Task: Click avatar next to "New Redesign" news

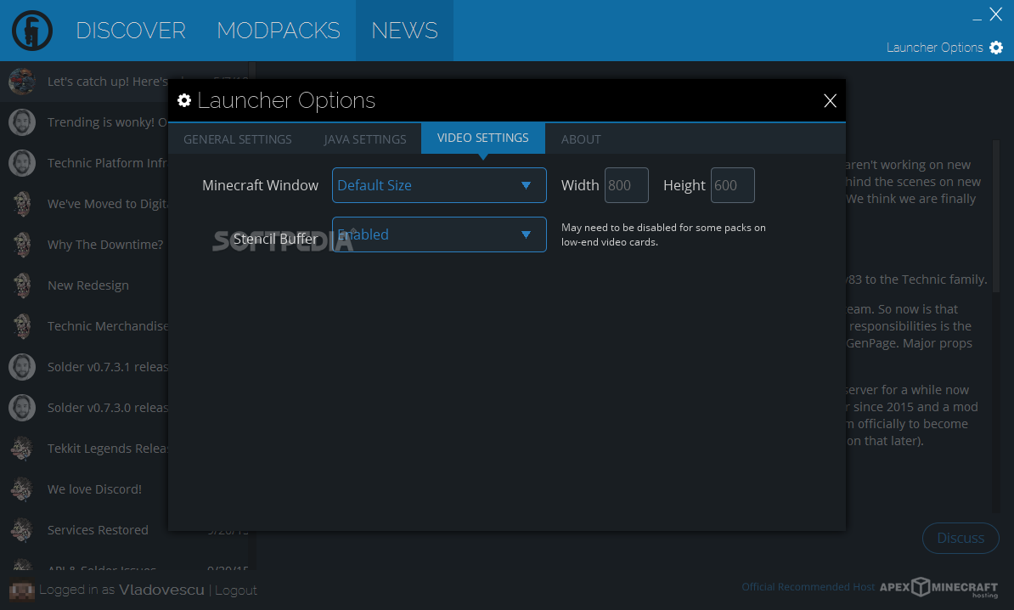Action: 22,285
